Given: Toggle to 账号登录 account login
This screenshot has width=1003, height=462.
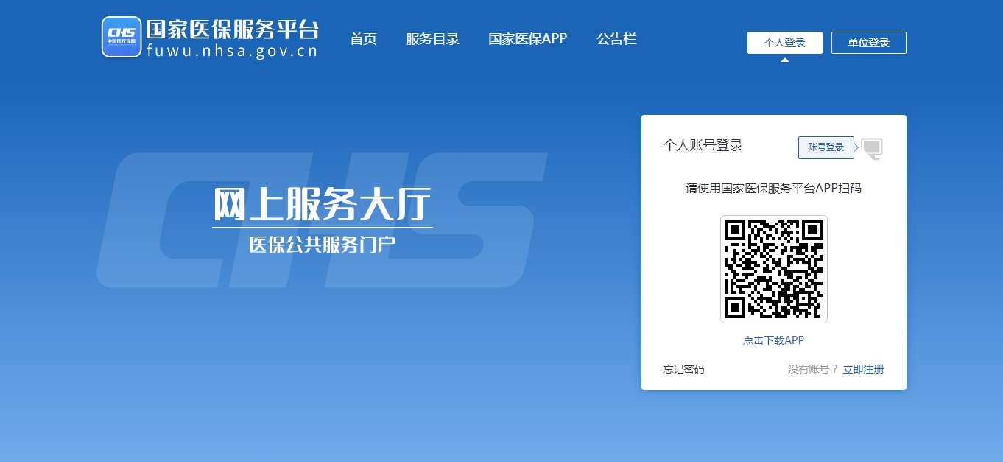Looking at the screenshot, I should tap(826, 147).
